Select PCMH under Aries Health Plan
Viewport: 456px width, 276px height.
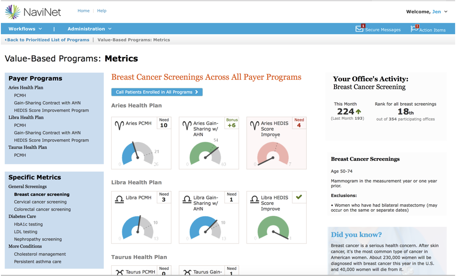pos(20,95)
